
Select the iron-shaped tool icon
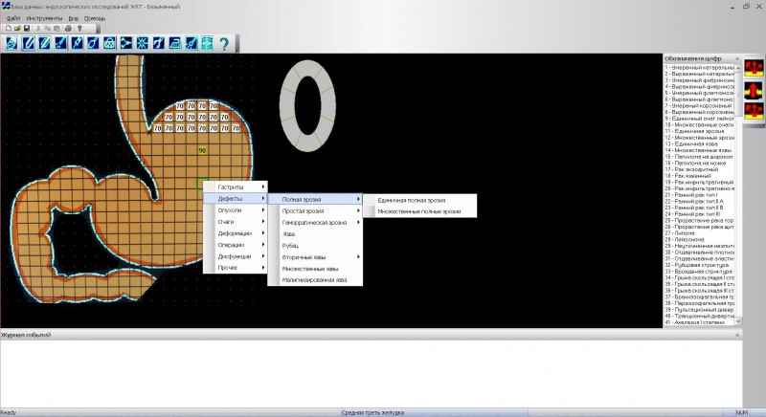pyautogui.click(x=175, y=43)
